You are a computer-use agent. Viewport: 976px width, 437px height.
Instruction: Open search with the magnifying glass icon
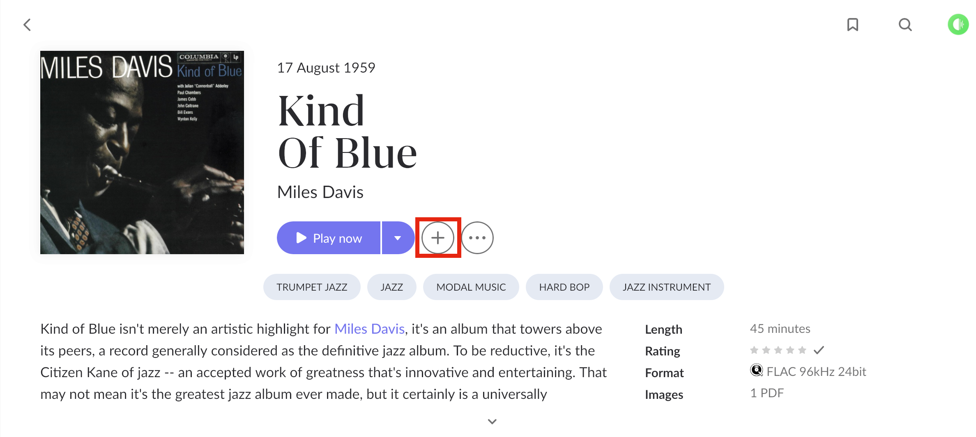click(x=905, y=25)
